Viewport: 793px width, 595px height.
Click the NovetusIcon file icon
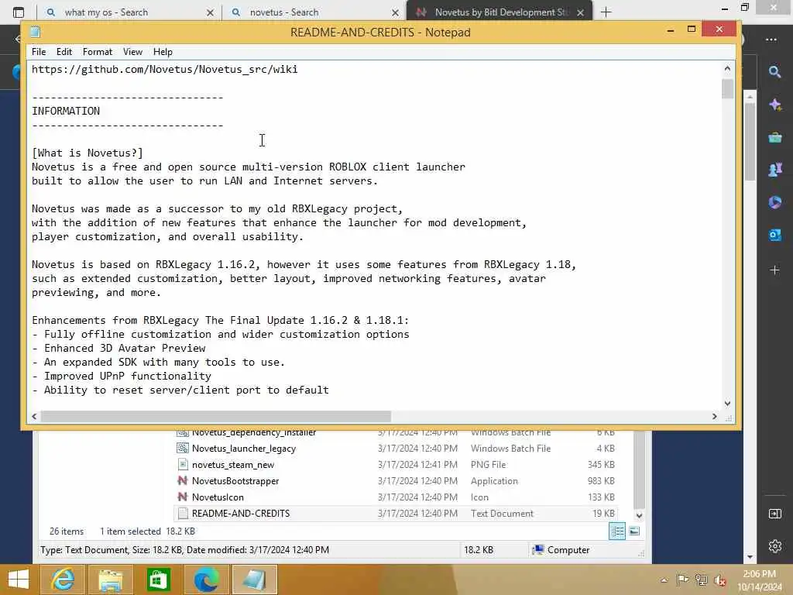point(183,497)
